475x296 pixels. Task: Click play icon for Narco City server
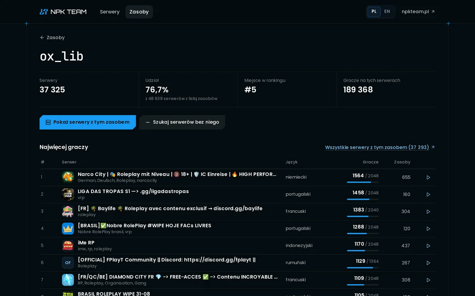pos(428,178)
